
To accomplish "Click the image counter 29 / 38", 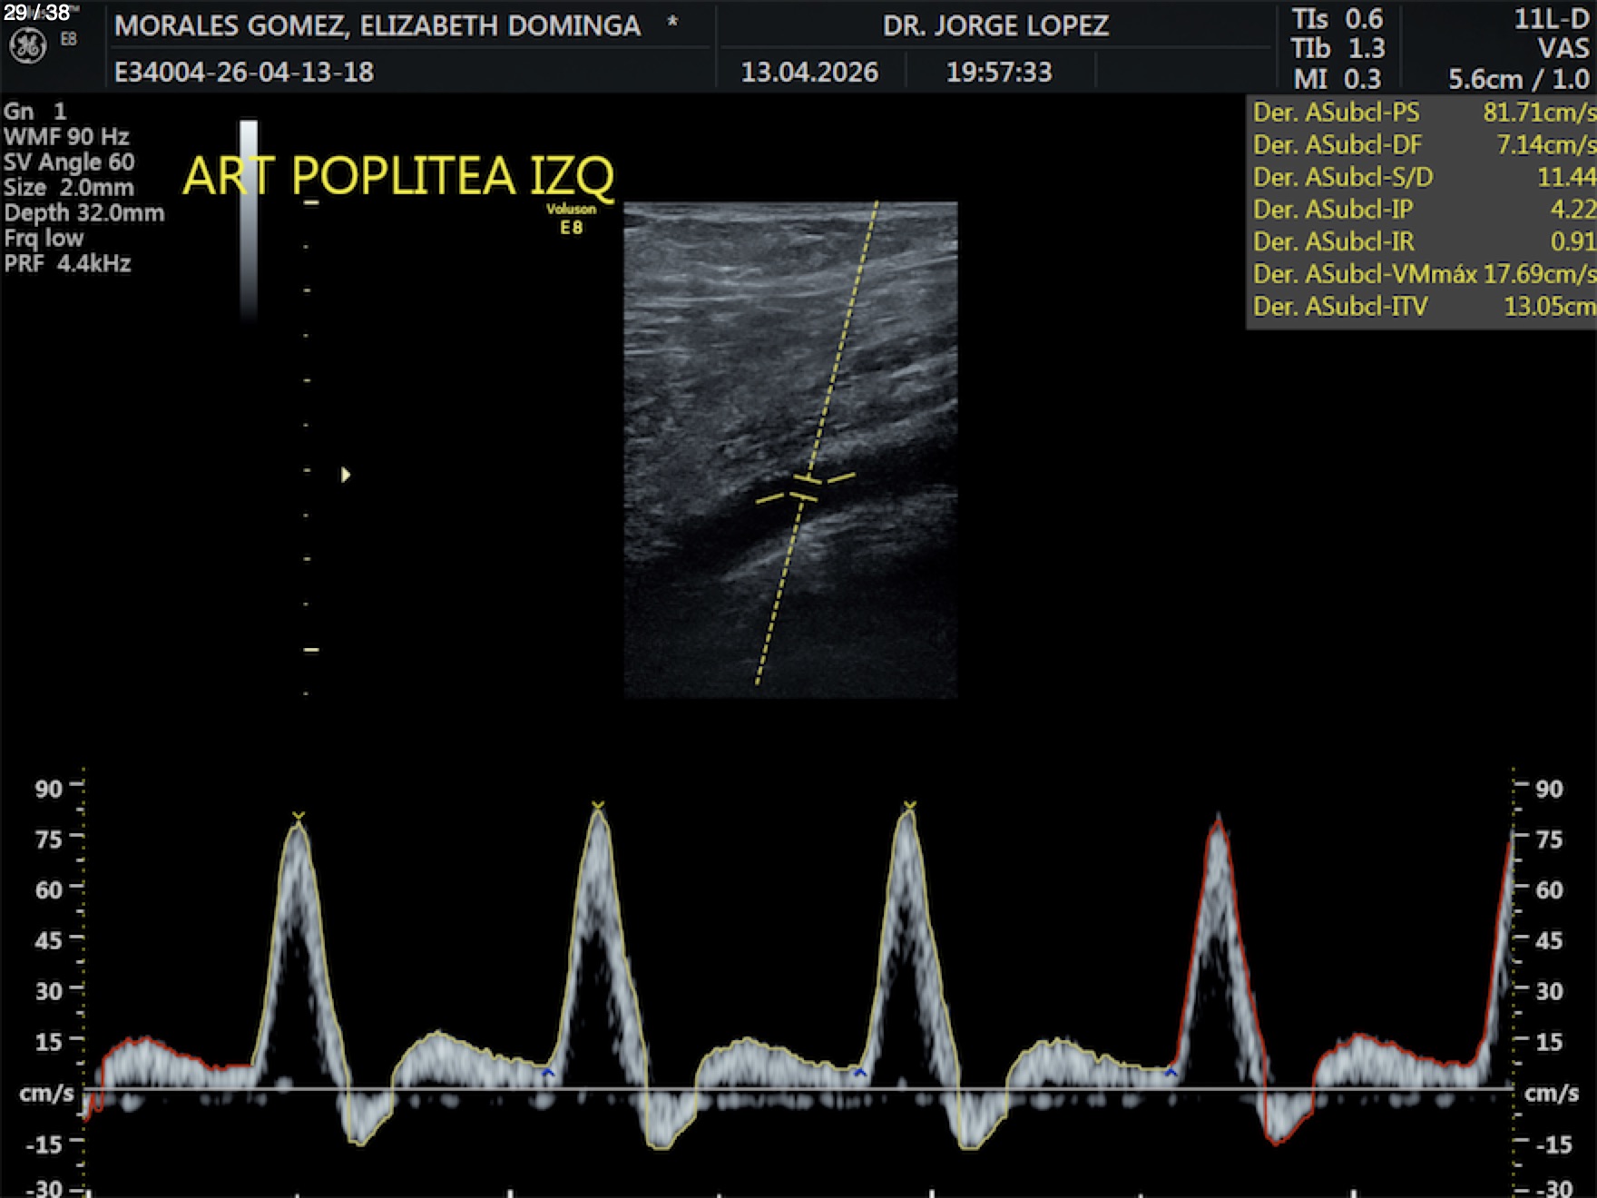I will point(37,13).
